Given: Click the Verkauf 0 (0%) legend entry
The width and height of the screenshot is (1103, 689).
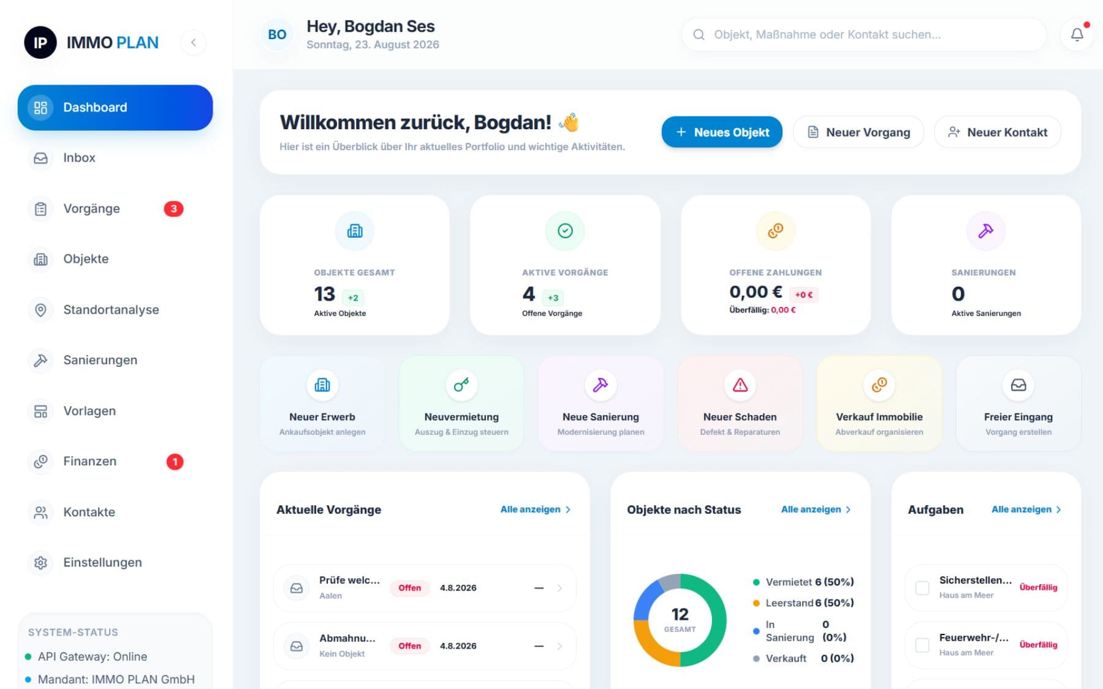Looking at the screenshot, I should tap(803, 658).
